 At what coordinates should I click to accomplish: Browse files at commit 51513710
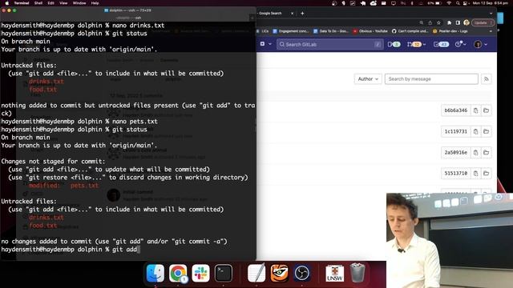(x=487, y=174)
